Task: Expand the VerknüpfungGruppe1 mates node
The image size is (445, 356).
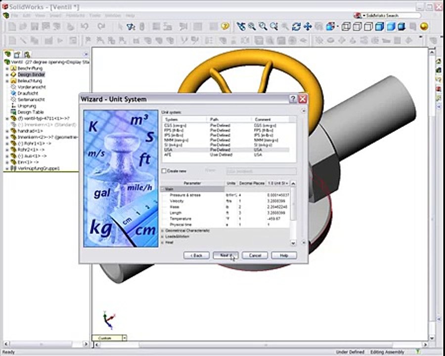Action: tap(7, 168)
